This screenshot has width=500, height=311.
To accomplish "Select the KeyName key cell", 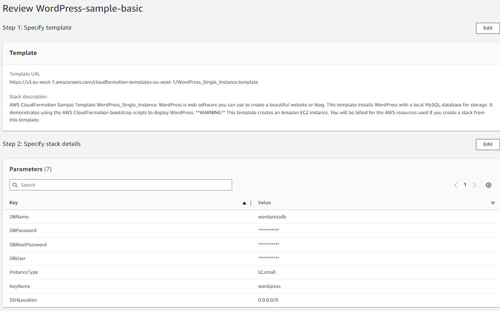I will pos(20,286).
